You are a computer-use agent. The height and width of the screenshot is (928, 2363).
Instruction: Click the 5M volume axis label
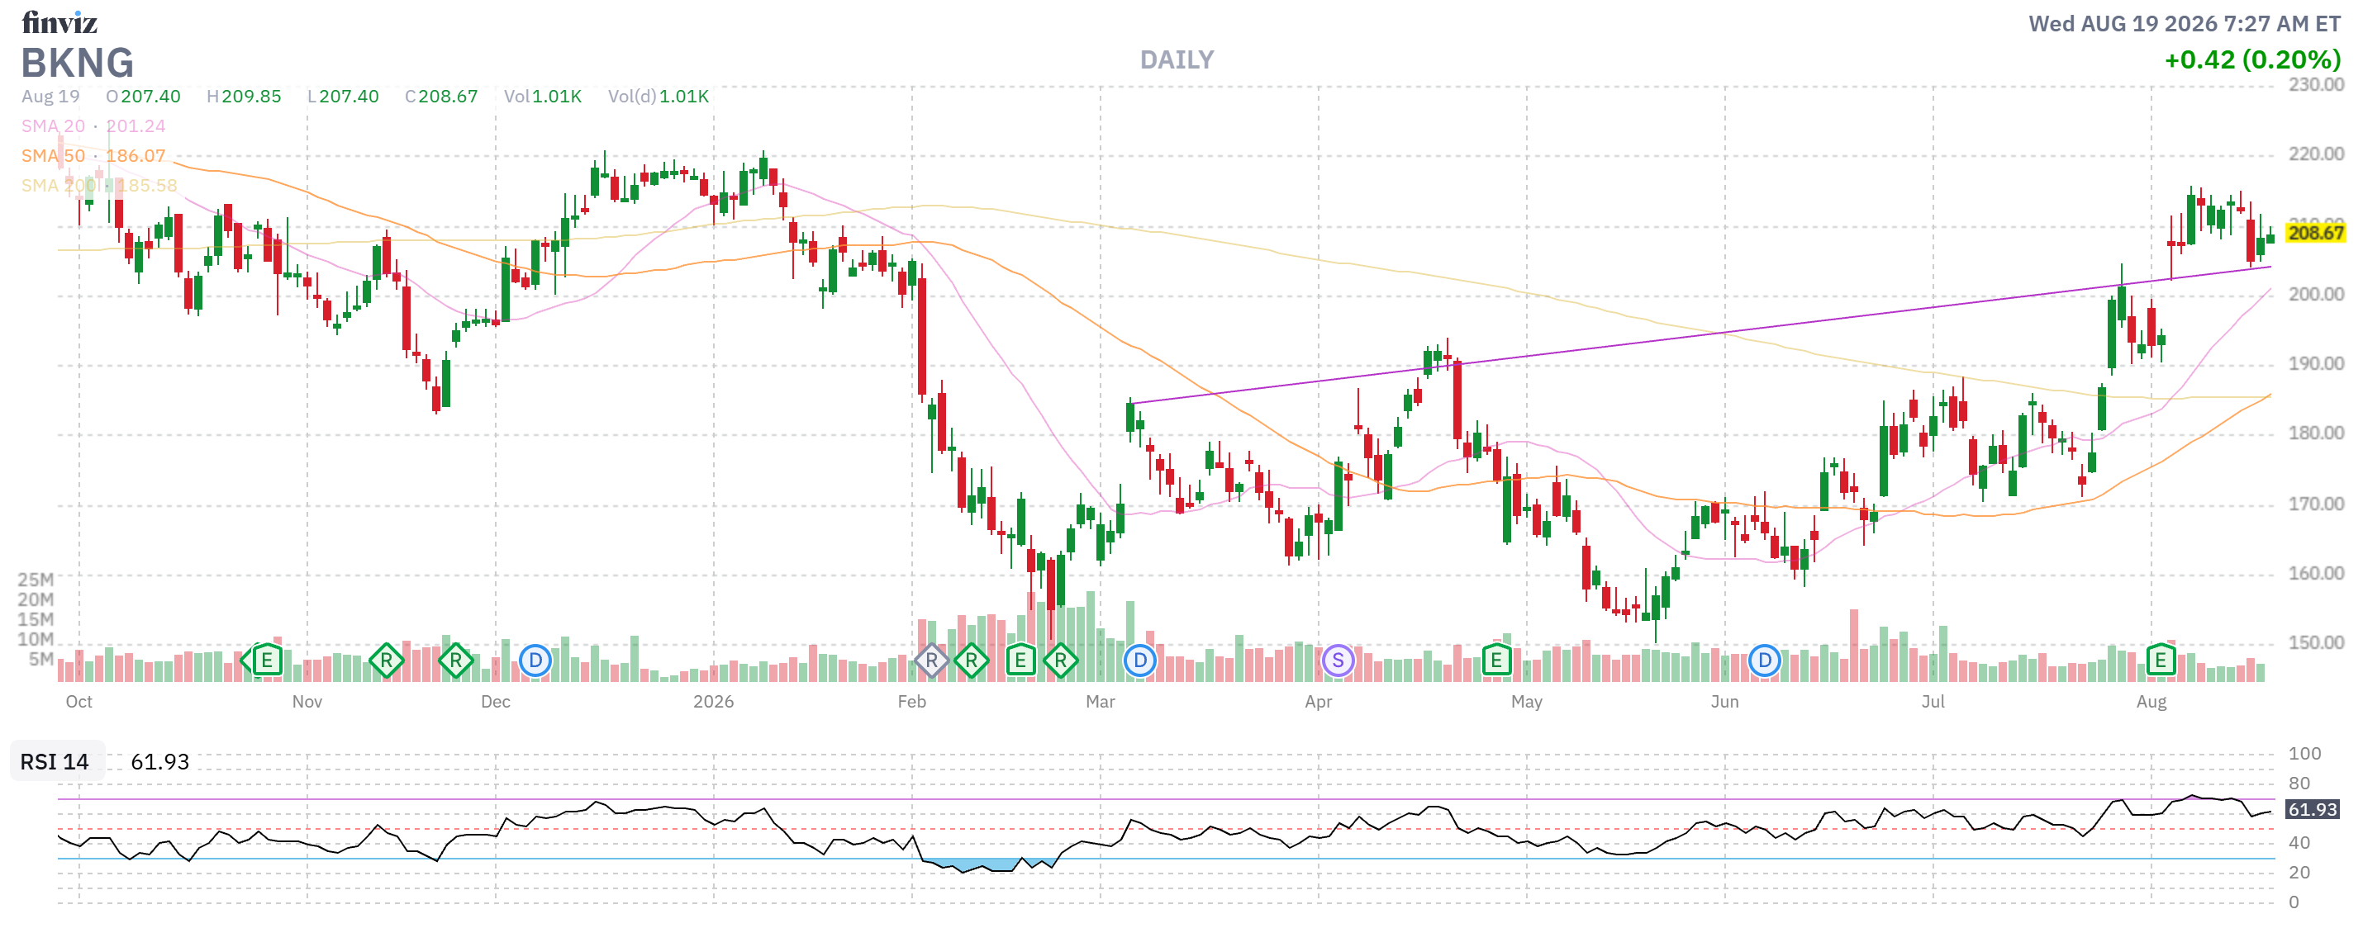coord(40,660)
